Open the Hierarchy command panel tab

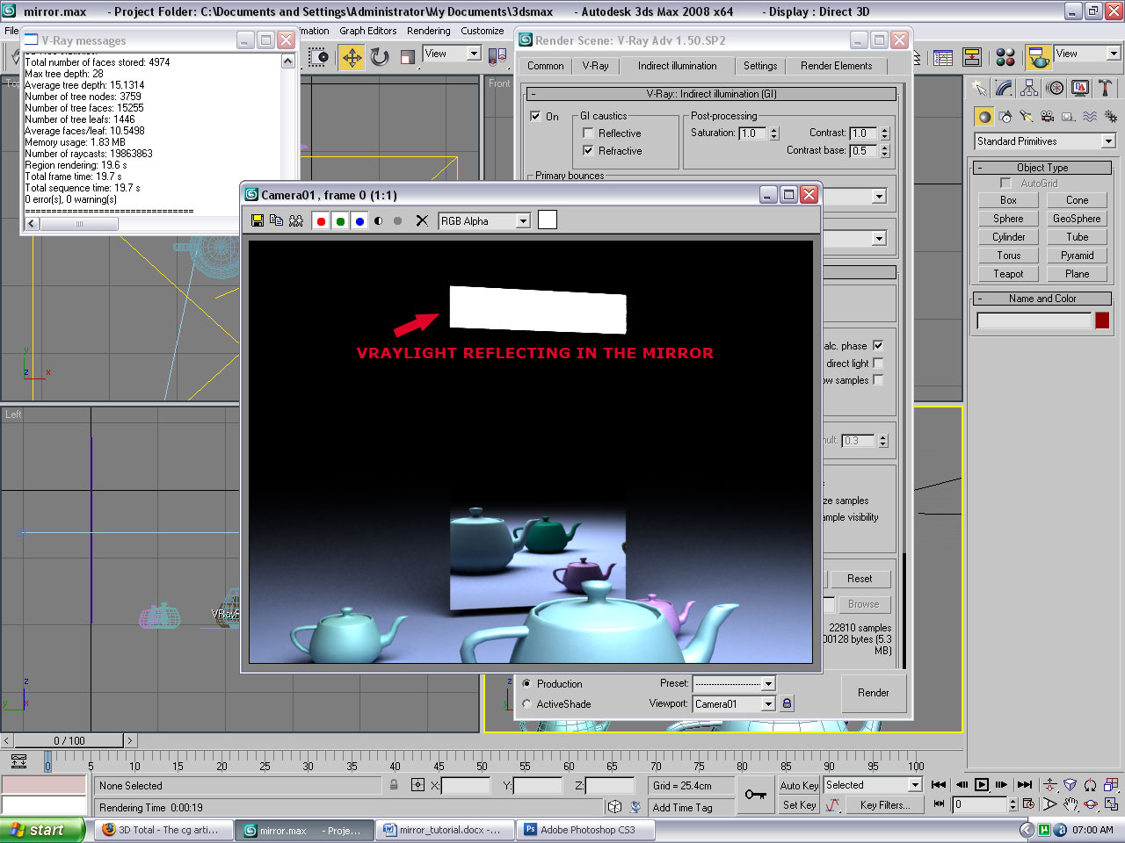pyautogui.click(x=1029, y=88)
